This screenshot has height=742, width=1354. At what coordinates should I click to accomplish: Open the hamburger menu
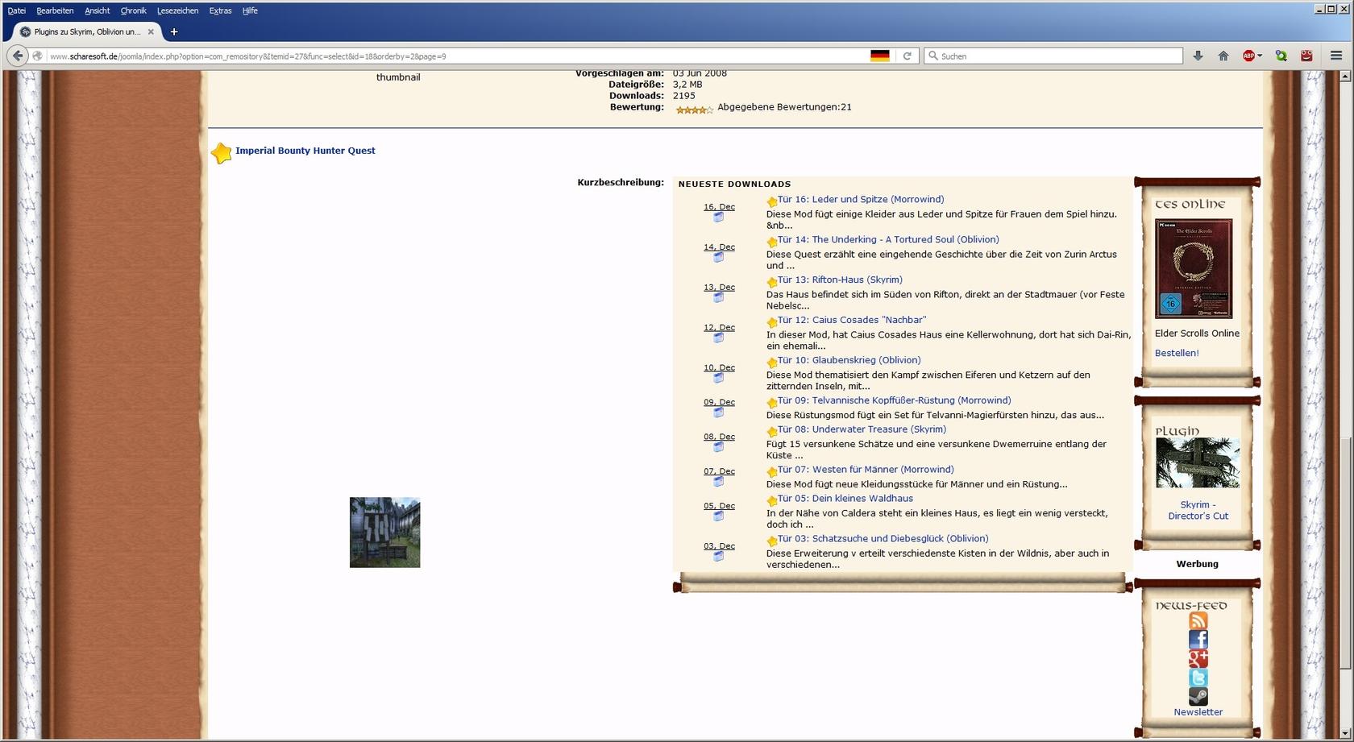(x=1335, y=56)
